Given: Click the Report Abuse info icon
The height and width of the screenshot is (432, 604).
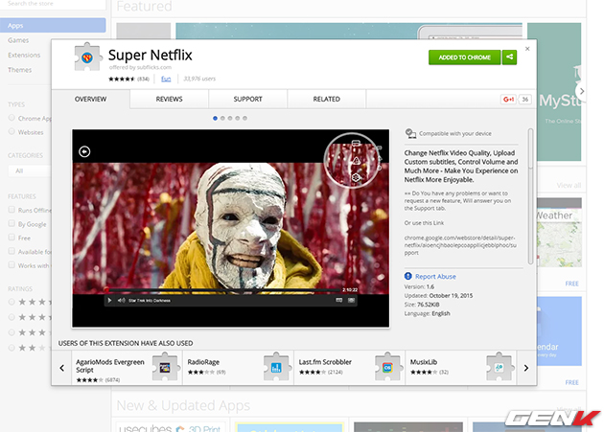Looking at the screenshot, I should 407,276.
